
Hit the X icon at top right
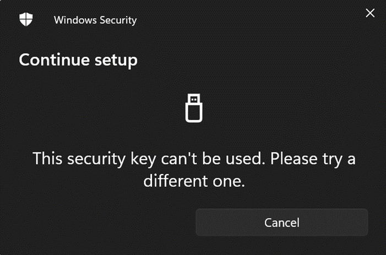pyautogui.click(x=370, y=13)
